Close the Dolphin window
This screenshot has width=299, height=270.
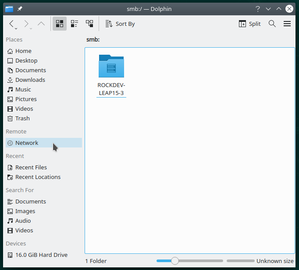(x=289, y=9)
